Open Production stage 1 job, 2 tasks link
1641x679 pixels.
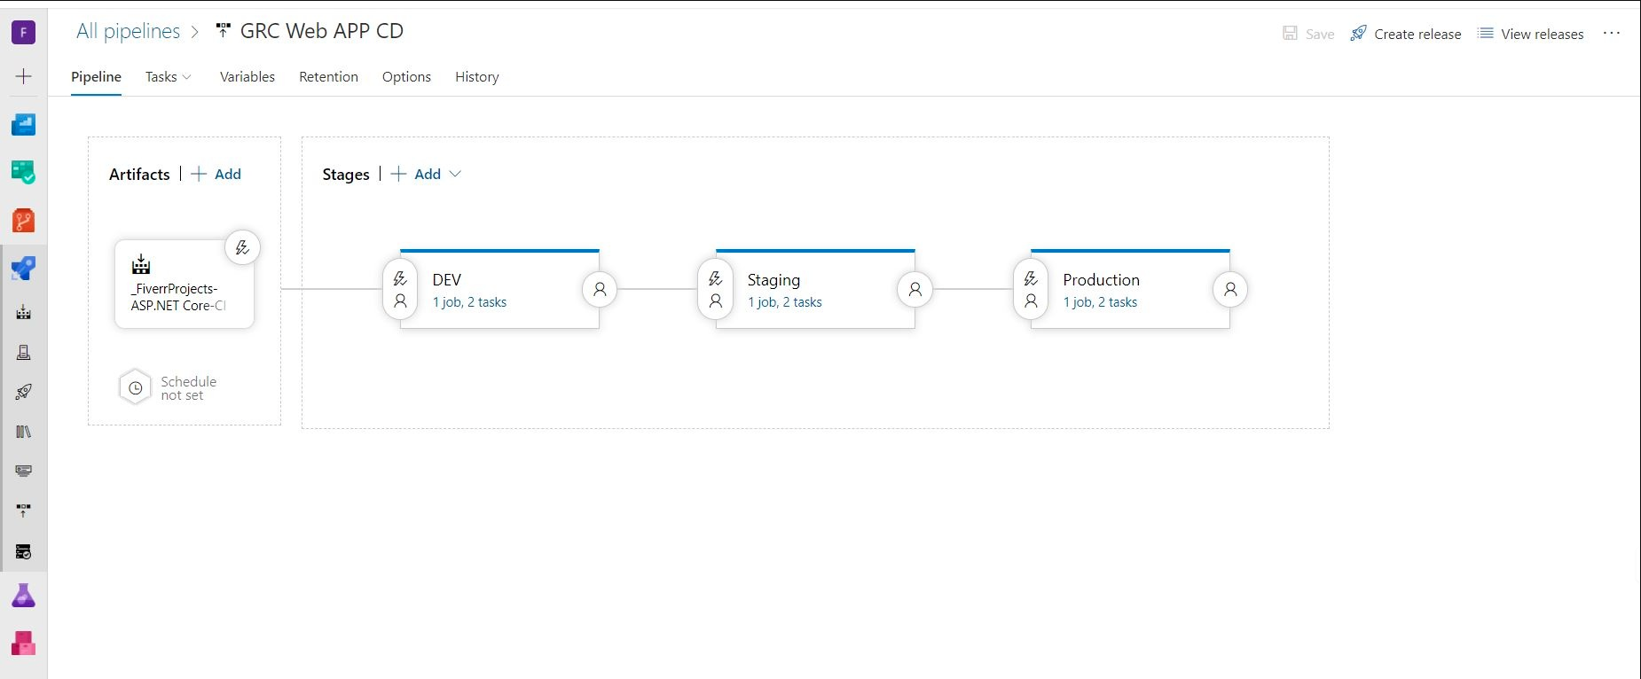click(1100, 302)
